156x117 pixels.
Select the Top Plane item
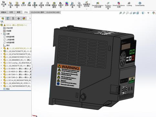(x=10, y=40)
